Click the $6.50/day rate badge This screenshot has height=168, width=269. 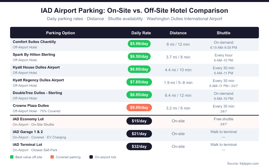click(x=139, y=56)
